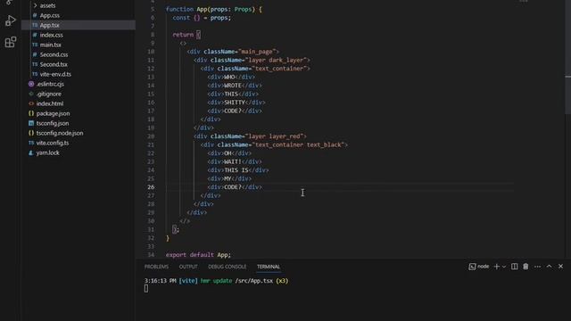Click 'layer dark_layer' class name text
The image size is (571, 321).
click(x=276, y=60)
